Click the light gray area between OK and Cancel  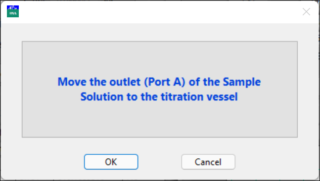tap(160, 162)
